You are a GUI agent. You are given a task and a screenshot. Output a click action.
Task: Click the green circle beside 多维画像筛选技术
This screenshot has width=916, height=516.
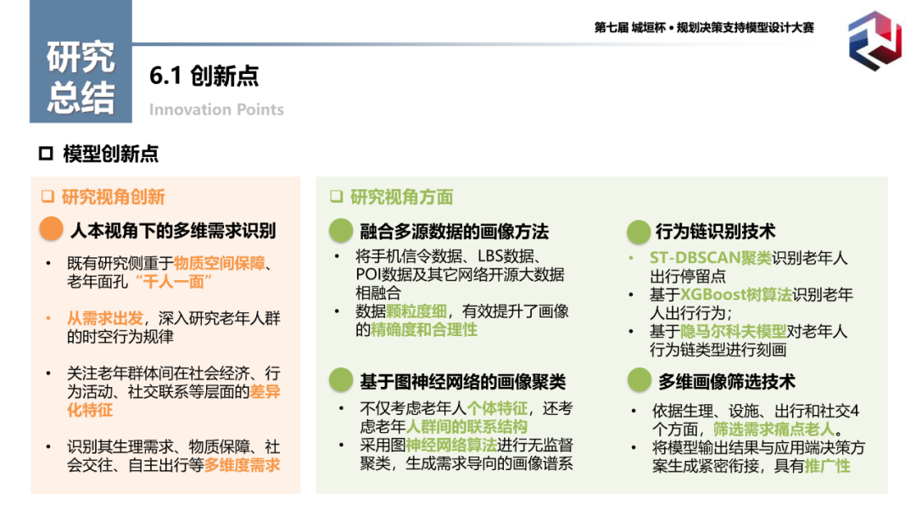pos(640,380)
